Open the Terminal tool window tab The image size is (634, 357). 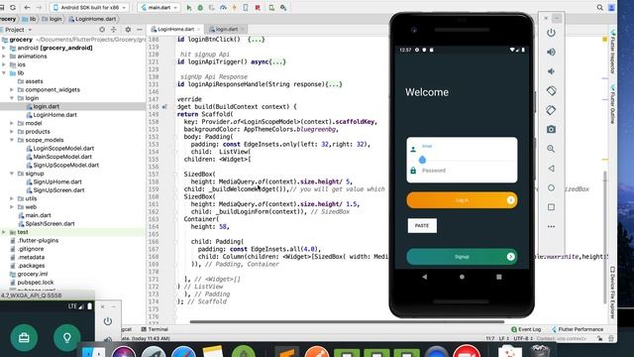point(155,329)
